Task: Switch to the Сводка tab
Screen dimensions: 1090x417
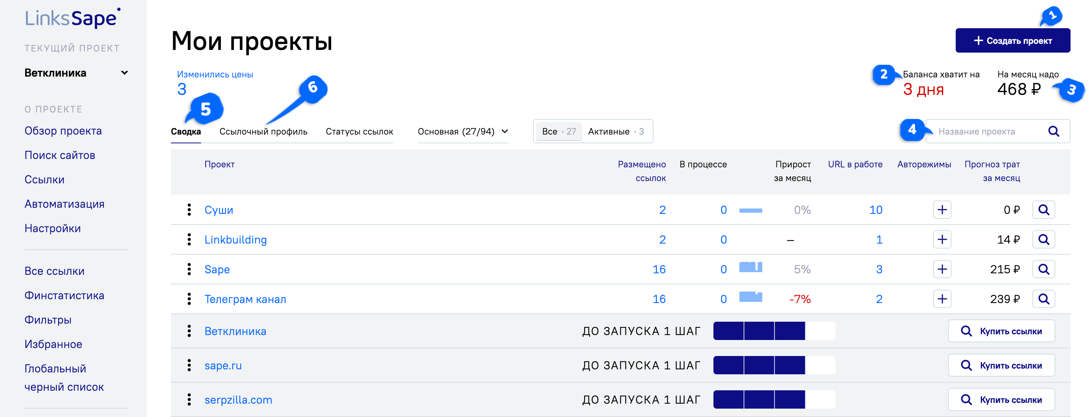Action: click(186, 132)
